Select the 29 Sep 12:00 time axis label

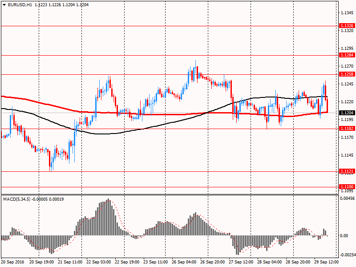click(326, 262)
